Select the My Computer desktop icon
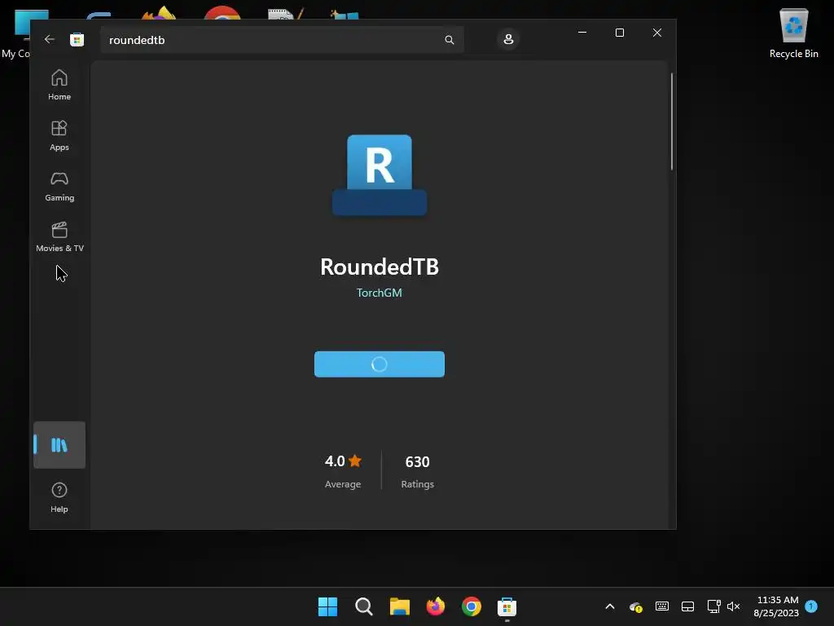This screenshot has width=834, height=626. click(x=16, y=33)
